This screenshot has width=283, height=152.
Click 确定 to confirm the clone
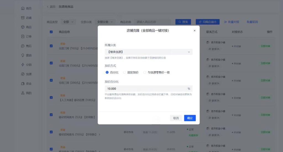pyautogui.click(x=190, y=118)
